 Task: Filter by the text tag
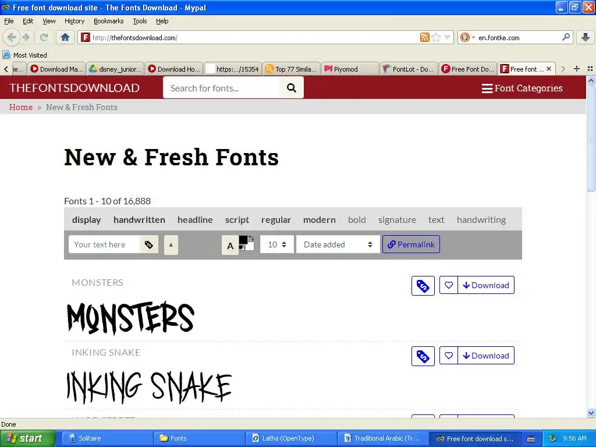pos(436,219)
